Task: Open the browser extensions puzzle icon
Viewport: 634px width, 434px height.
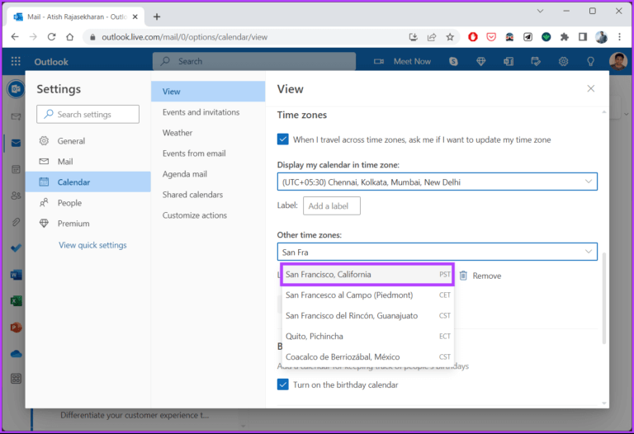Action: pos(565,37)
